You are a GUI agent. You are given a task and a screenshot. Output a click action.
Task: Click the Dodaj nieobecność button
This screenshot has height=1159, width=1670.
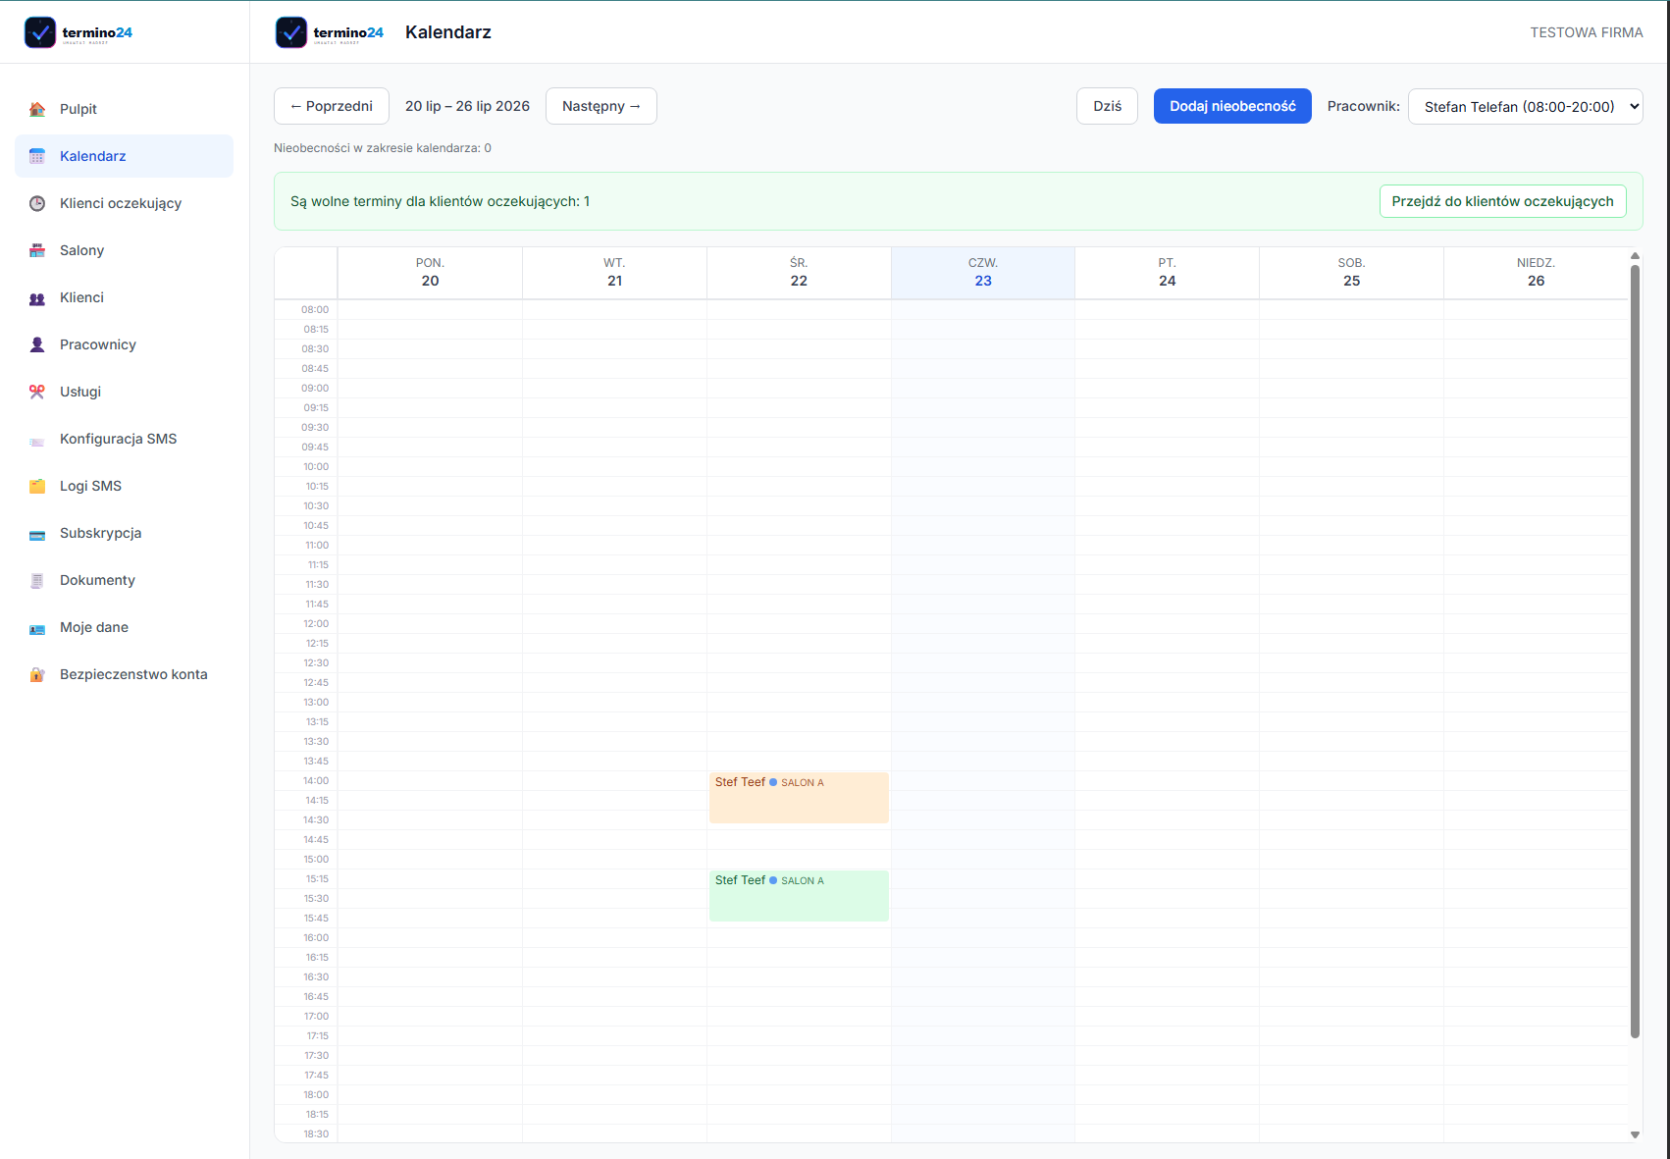coord(1232,106)
